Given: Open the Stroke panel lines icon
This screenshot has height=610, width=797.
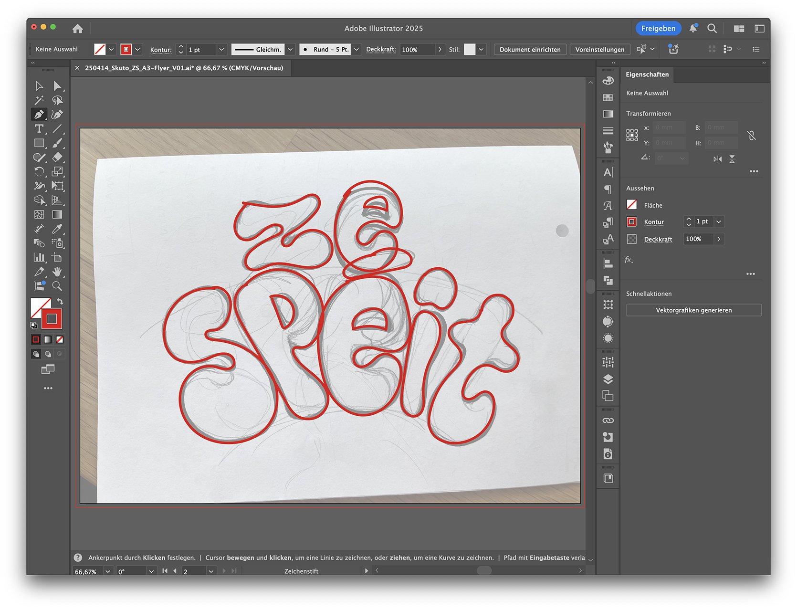Looking at the screenshot, I should (608, 131).
